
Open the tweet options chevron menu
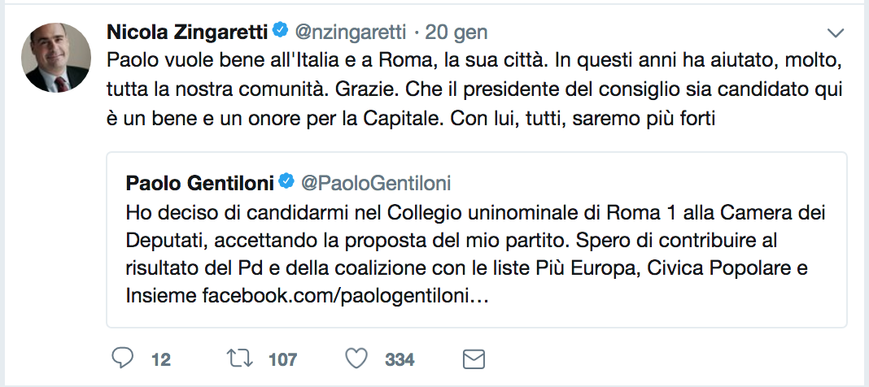tap(836, 33)
